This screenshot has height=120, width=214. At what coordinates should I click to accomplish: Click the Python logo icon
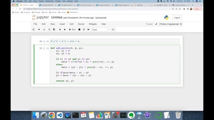click(167, 18)
